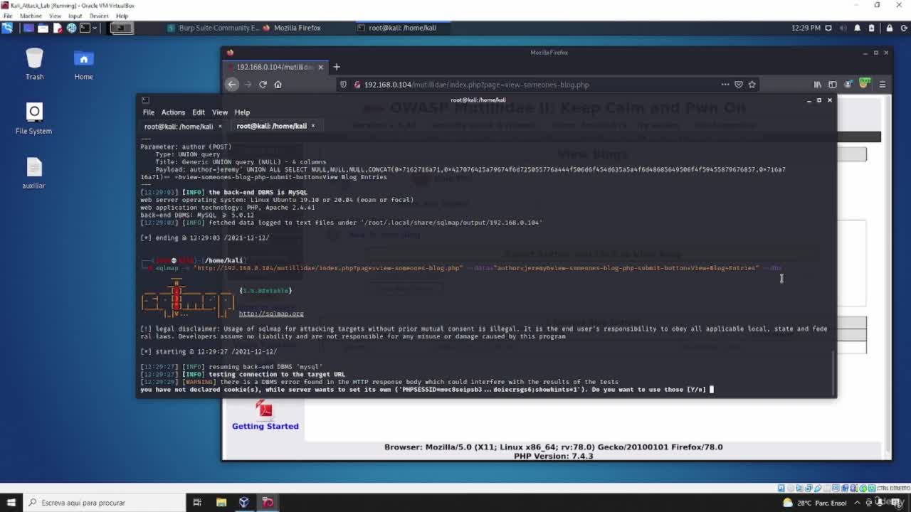The image size is (911, 512).
Task: Launch terminal emulator from Kali panel
Action: point(85,28)
